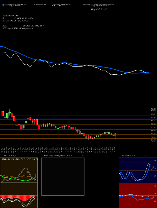
Task: Click the 'Day Vol: 0 M' value
Action: click(99, 9)
